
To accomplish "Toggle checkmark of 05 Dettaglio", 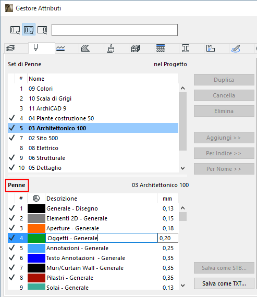I will point(11,167).
